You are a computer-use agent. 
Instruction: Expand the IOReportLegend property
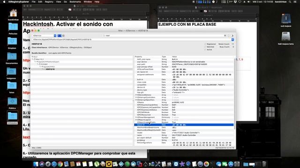click(136, 120)
